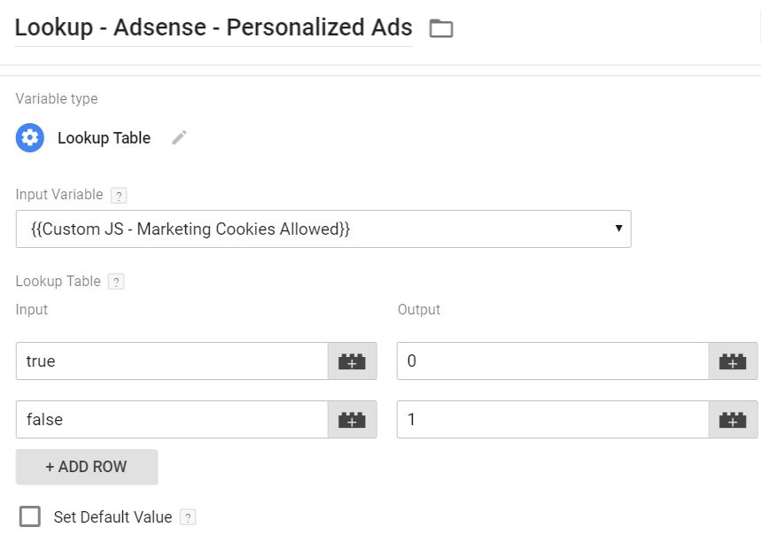Enable the Set Default Value checkbox
761x543 pixels.
click(x=30, y=516)
